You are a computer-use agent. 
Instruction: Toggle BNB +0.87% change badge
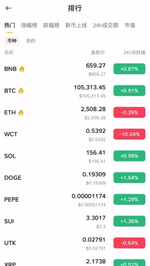click(x=129, y=69)
